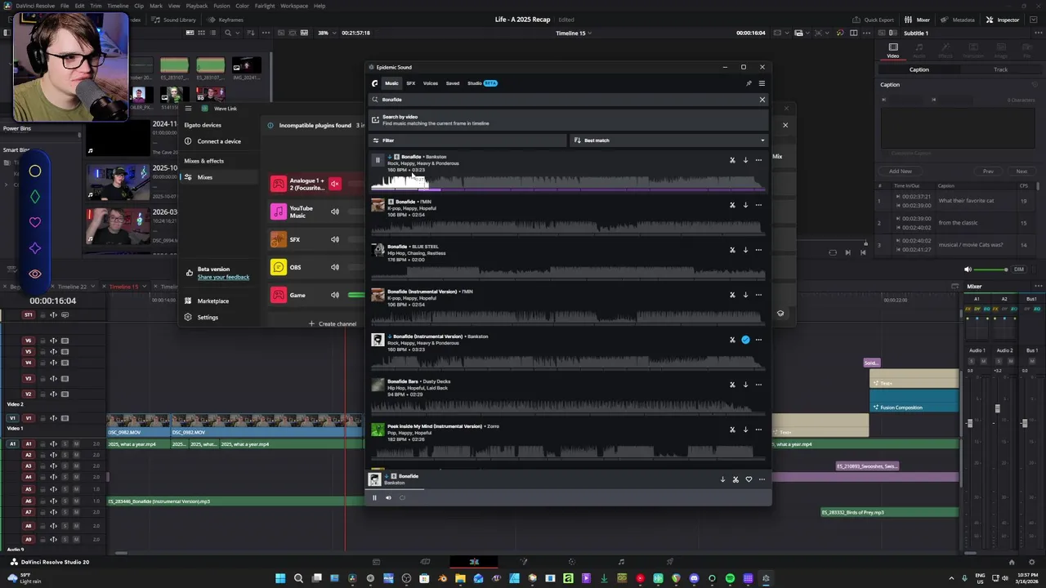Open Settings in Wave Link sidebar
Viewport: 1046px width, 588px height.
click(x=208, y=317)
